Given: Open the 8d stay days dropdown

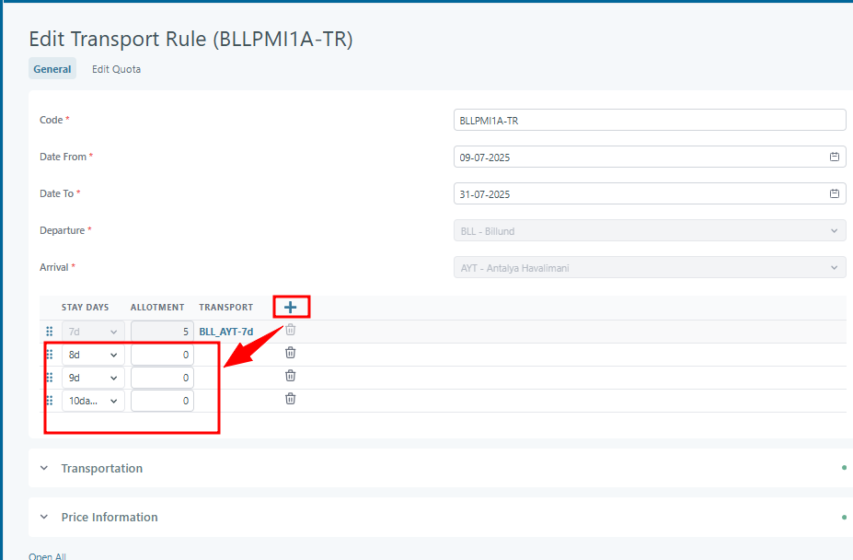Looking at the screenshot, I should (x=93, y=355).
